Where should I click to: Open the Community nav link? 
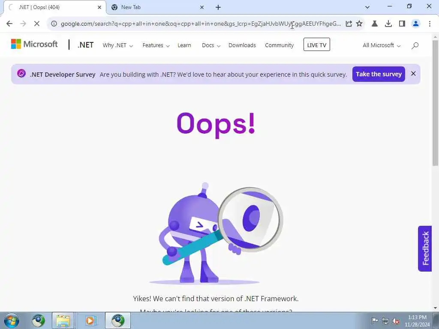(x=280, y=45)
